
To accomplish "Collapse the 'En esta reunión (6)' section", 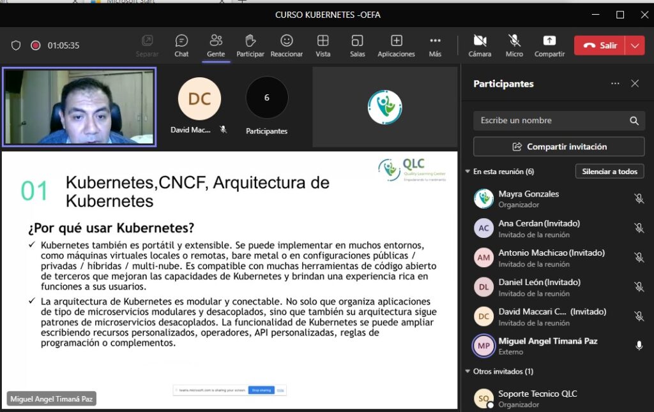I will tap(468, 172).
